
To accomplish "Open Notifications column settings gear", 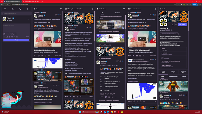I will click(124, 9).
